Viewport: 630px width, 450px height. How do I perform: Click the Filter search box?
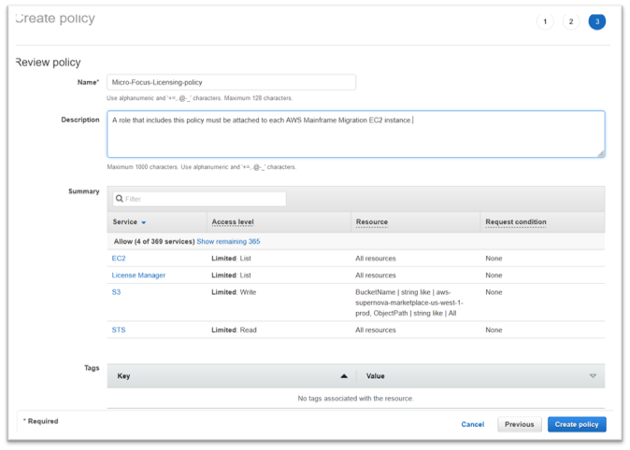coord(201,199)
